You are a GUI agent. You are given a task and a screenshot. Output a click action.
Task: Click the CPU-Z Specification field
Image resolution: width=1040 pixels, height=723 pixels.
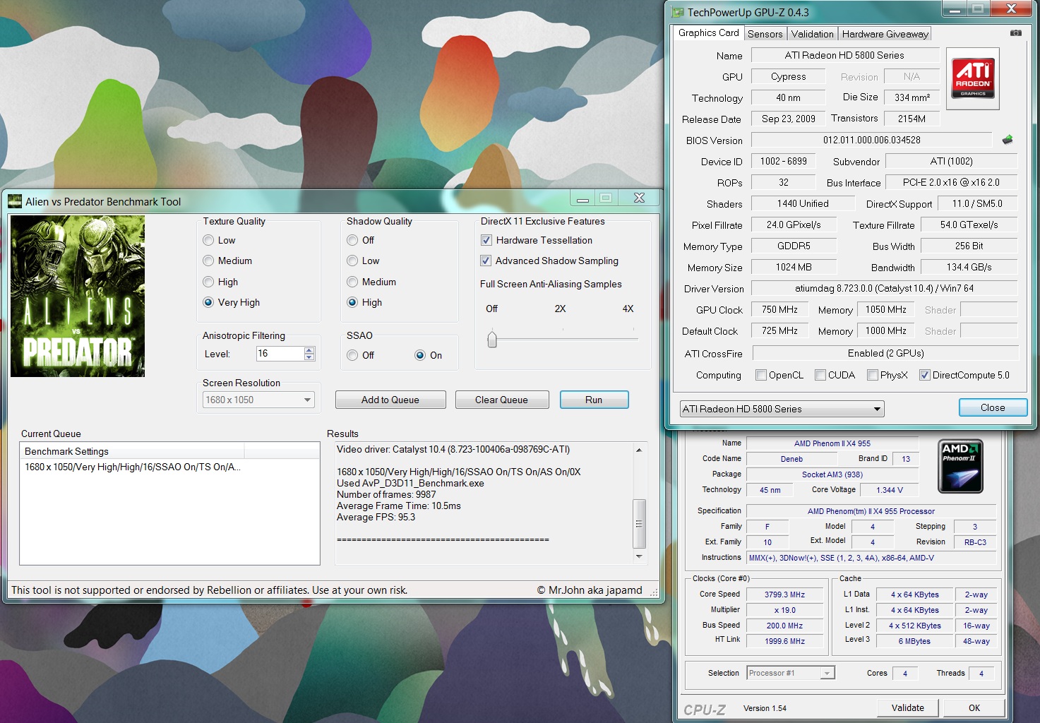(x=871, y=512)
